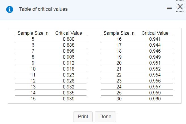Select critical value 0.944
Image resolution: width=186 pixels, height=124 pixels.
pos(155,45)
